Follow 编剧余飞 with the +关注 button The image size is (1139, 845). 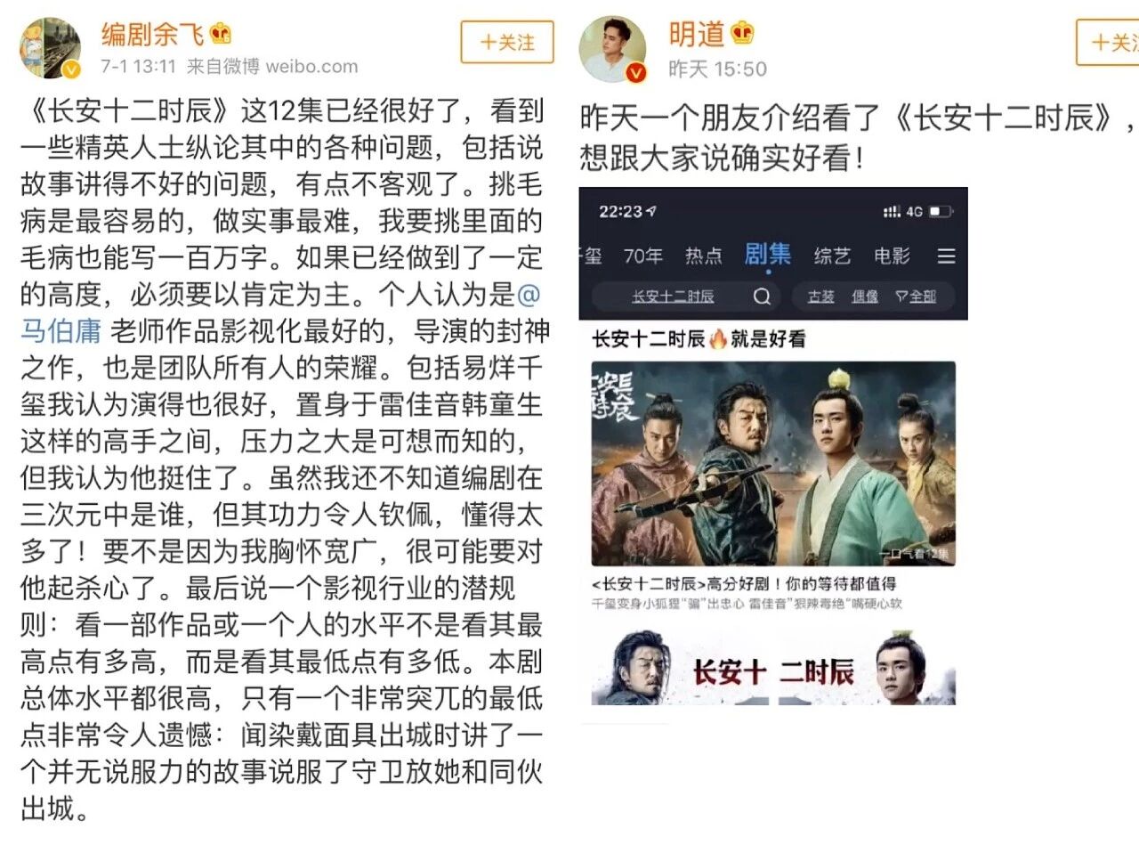[507, 42]
